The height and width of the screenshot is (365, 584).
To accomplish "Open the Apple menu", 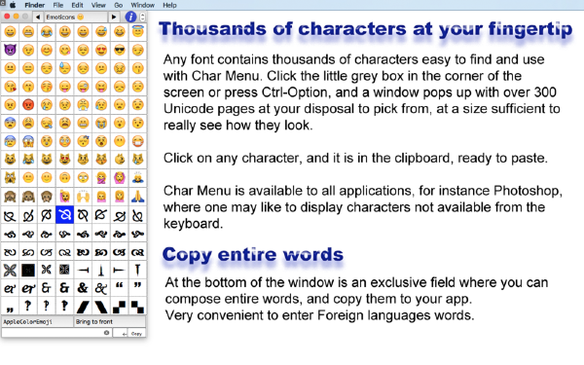I will coord(13,5).
